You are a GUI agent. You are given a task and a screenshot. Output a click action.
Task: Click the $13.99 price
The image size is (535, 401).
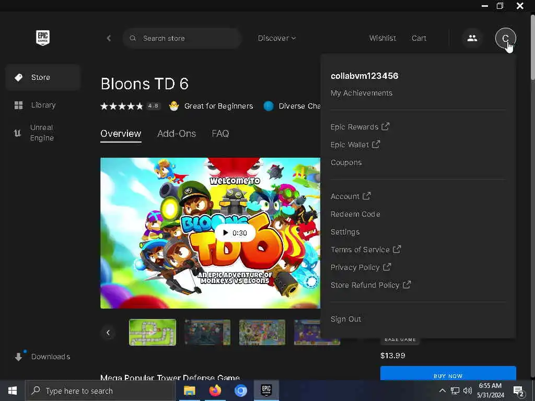coord(393,356)
